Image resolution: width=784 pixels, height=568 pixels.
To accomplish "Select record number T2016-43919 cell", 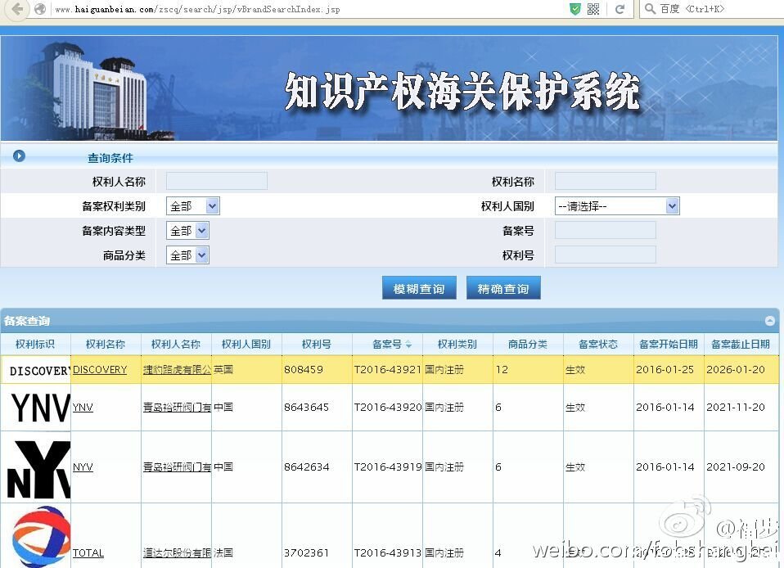I will click(388, 467).
